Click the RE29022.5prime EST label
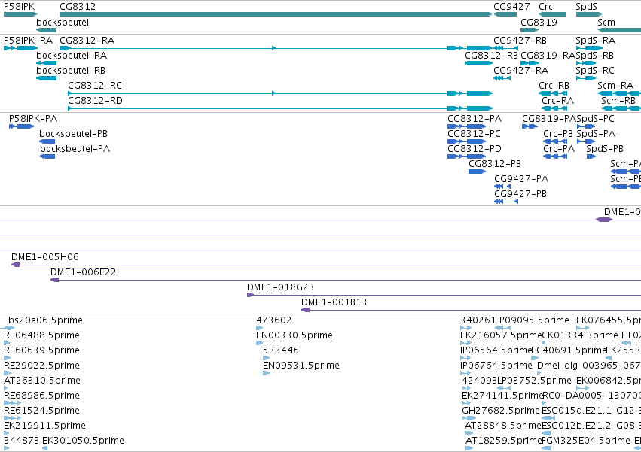Image resolution: width=641 pixels, height=452 pixels. 41,366
